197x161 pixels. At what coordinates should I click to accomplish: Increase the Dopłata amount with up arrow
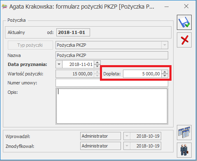(165, 72)
